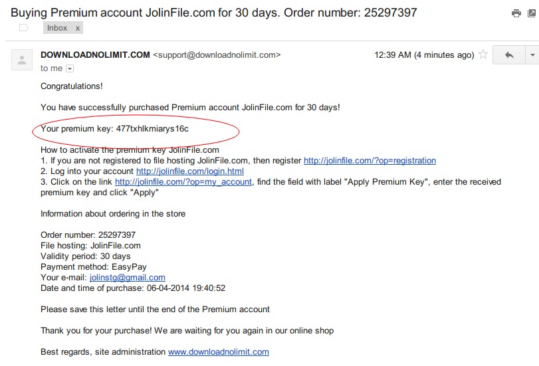Star this message from DOWNLOADNOLIMIT.COM

[483, 55]
